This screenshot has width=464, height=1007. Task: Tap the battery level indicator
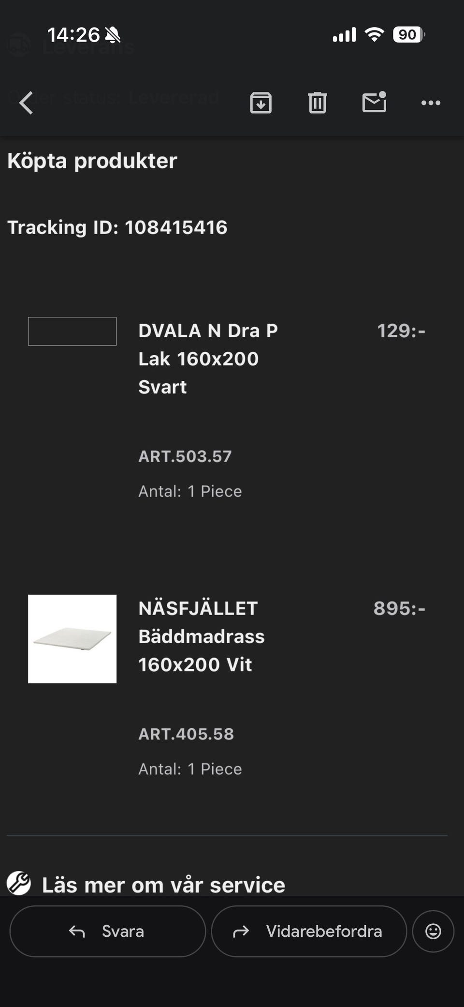click(x=407, y=34)
